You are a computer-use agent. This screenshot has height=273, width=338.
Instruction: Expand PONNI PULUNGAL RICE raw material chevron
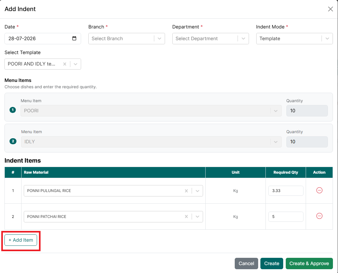(197, 191)
